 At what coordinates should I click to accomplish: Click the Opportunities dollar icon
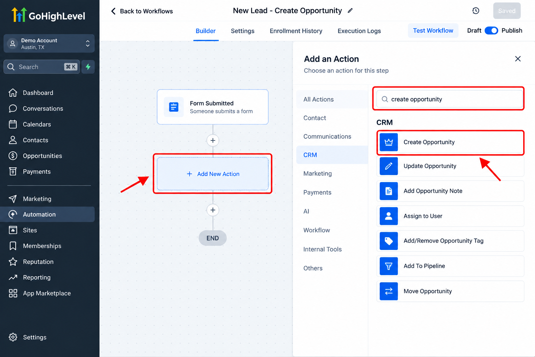13,155
